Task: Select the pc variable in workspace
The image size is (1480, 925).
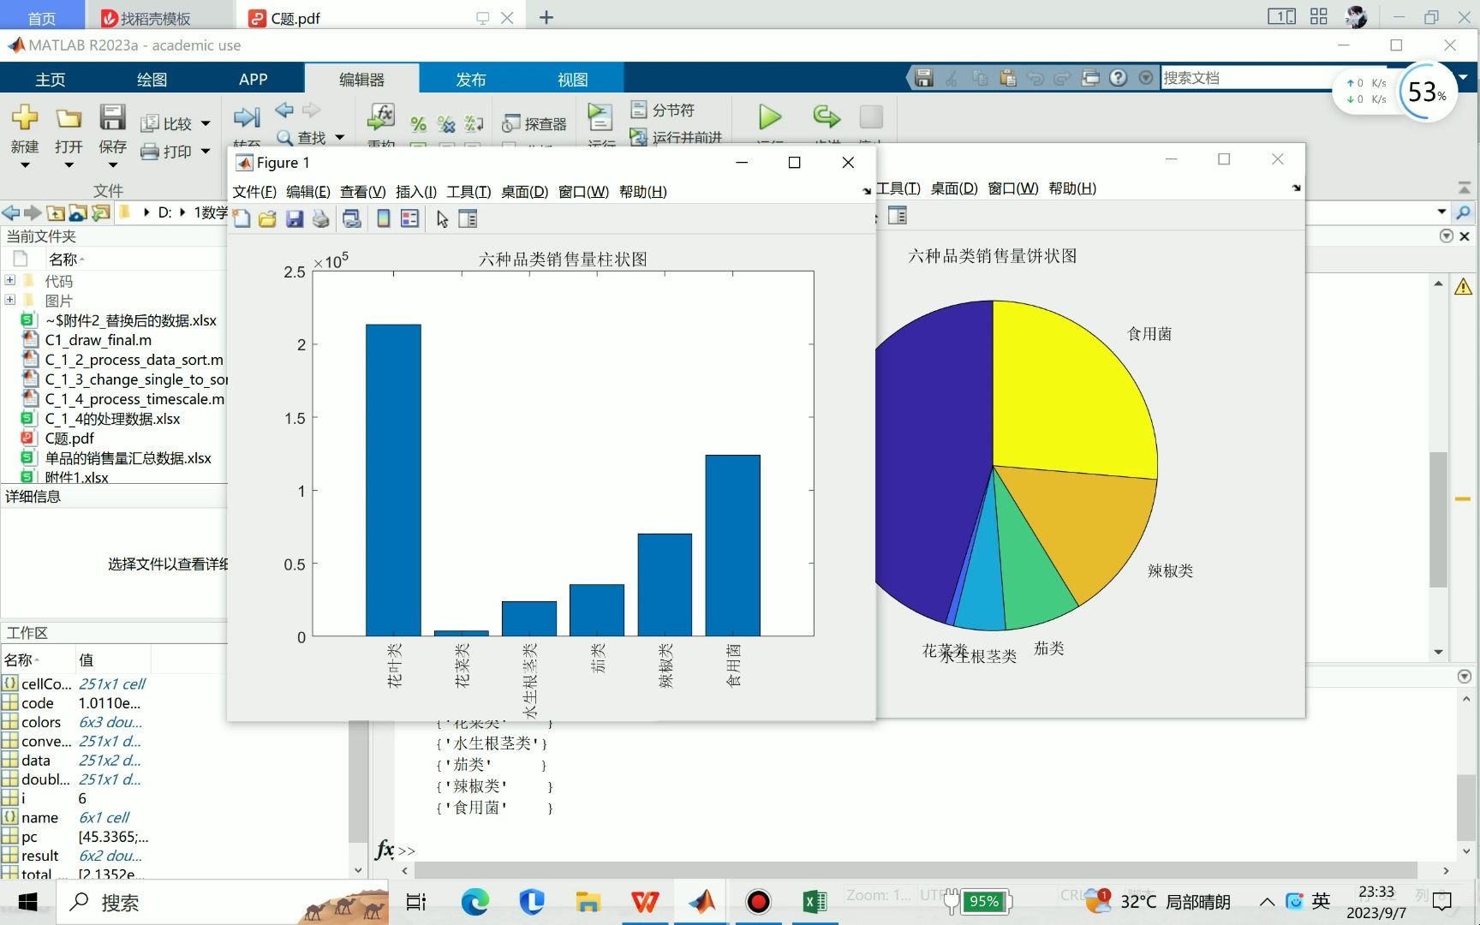Action: (x=29, y=837)
